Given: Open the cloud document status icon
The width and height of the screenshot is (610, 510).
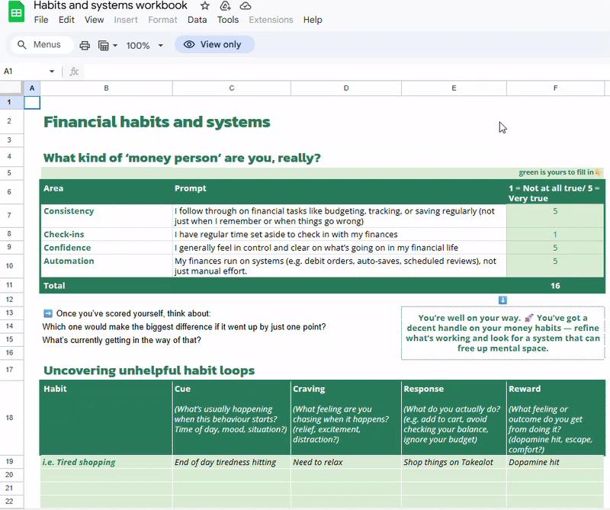Looking at the screenshot, I should tap(245, 6).
